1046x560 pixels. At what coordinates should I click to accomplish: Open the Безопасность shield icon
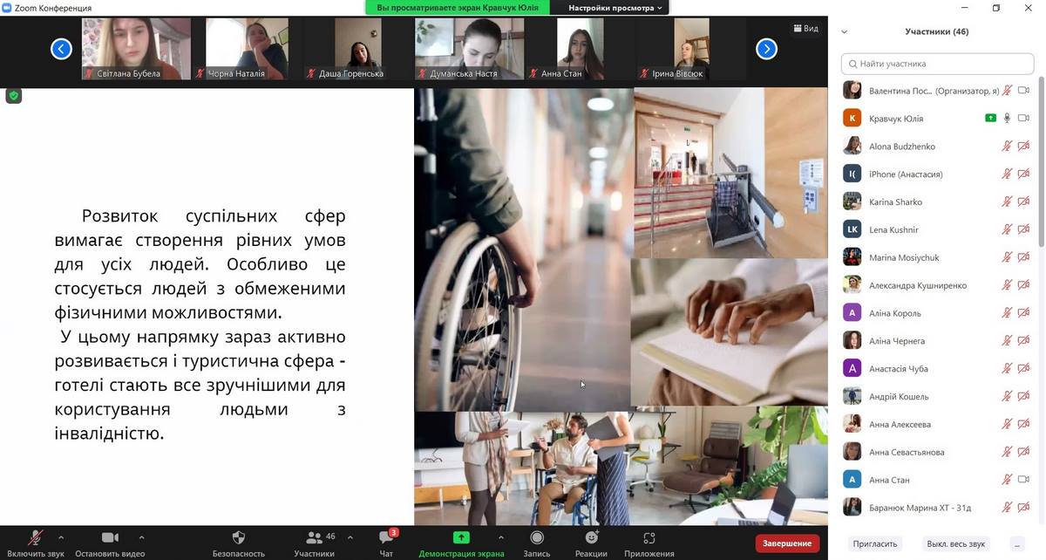point(238,537)
